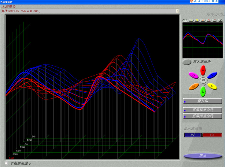The image size is (225, 167).
Task: Click the 至打印 print button
Action: (202, 101)
